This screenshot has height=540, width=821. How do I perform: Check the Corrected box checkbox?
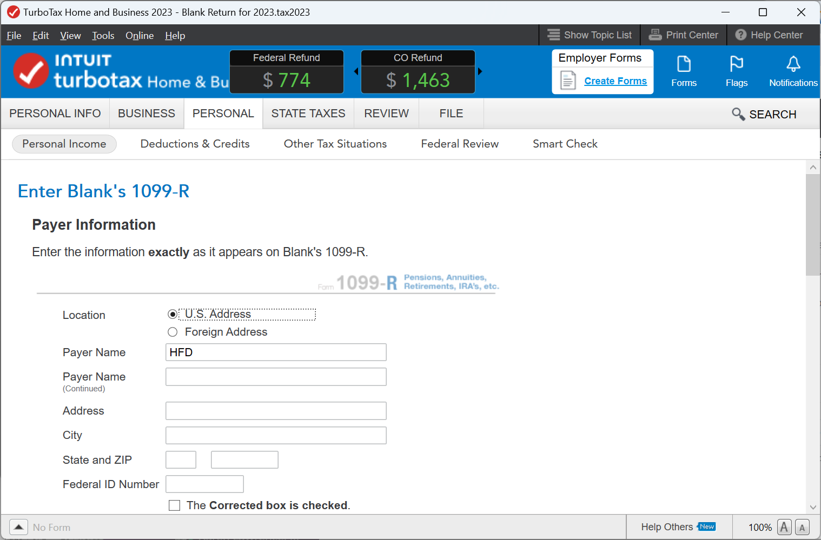point(174,505)
